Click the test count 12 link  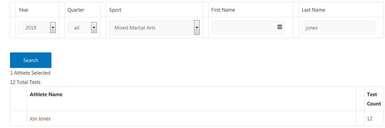coord(370,119)
